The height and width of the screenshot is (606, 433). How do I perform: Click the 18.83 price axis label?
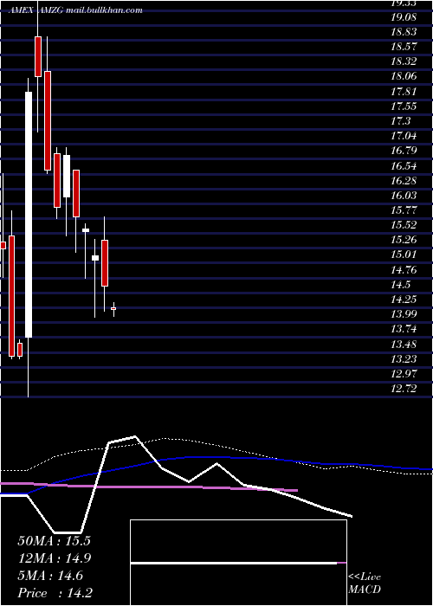pyautogui.click(x=404, y=32)
